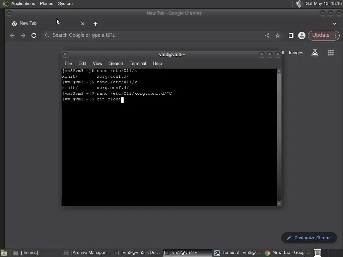This screenshot has width=343, height=257.
Task: Open the System menu in top panel
Action: (x=65, y=3)
